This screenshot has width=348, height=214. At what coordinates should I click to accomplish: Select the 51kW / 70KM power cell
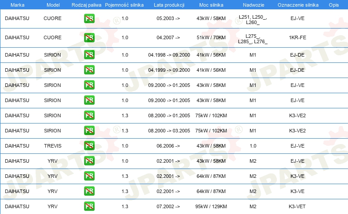click(211, 37)
